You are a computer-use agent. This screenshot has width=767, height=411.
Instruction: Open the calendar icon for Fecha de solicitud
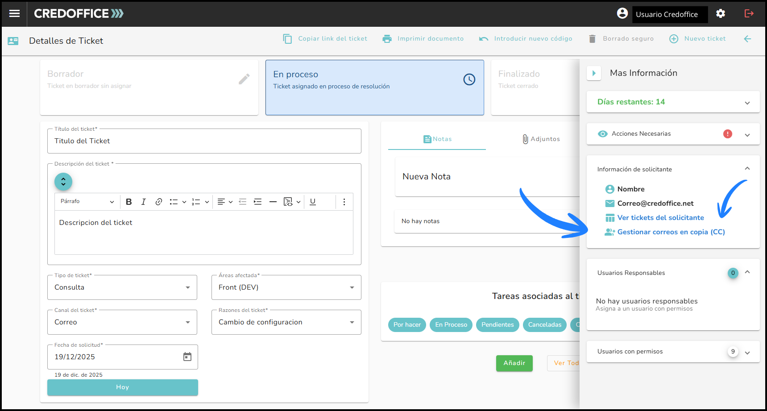pos(187,357)
